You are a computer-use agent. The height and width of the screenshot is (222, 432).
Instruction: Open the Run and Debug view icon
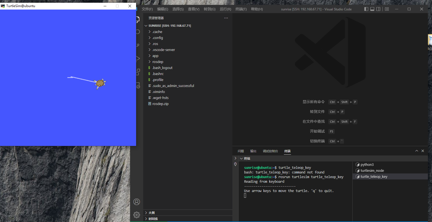click(x=138, y=58)
